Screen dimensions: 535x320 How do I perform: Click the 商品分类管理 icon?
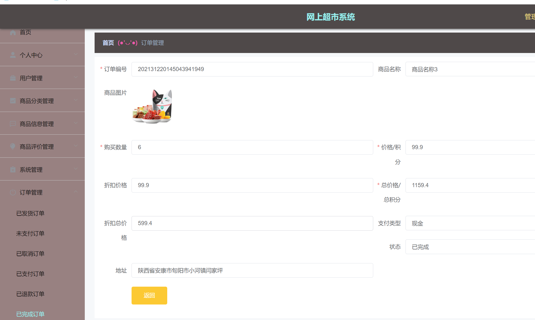(13, 100)
